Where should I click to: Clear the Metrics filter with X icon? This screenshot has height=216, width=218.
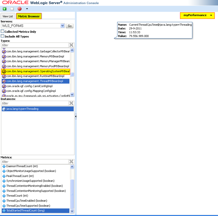(x=71, y=162)
